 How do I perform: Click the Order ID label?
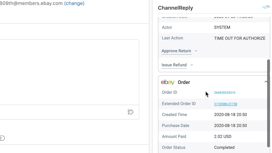click(169, 92)
